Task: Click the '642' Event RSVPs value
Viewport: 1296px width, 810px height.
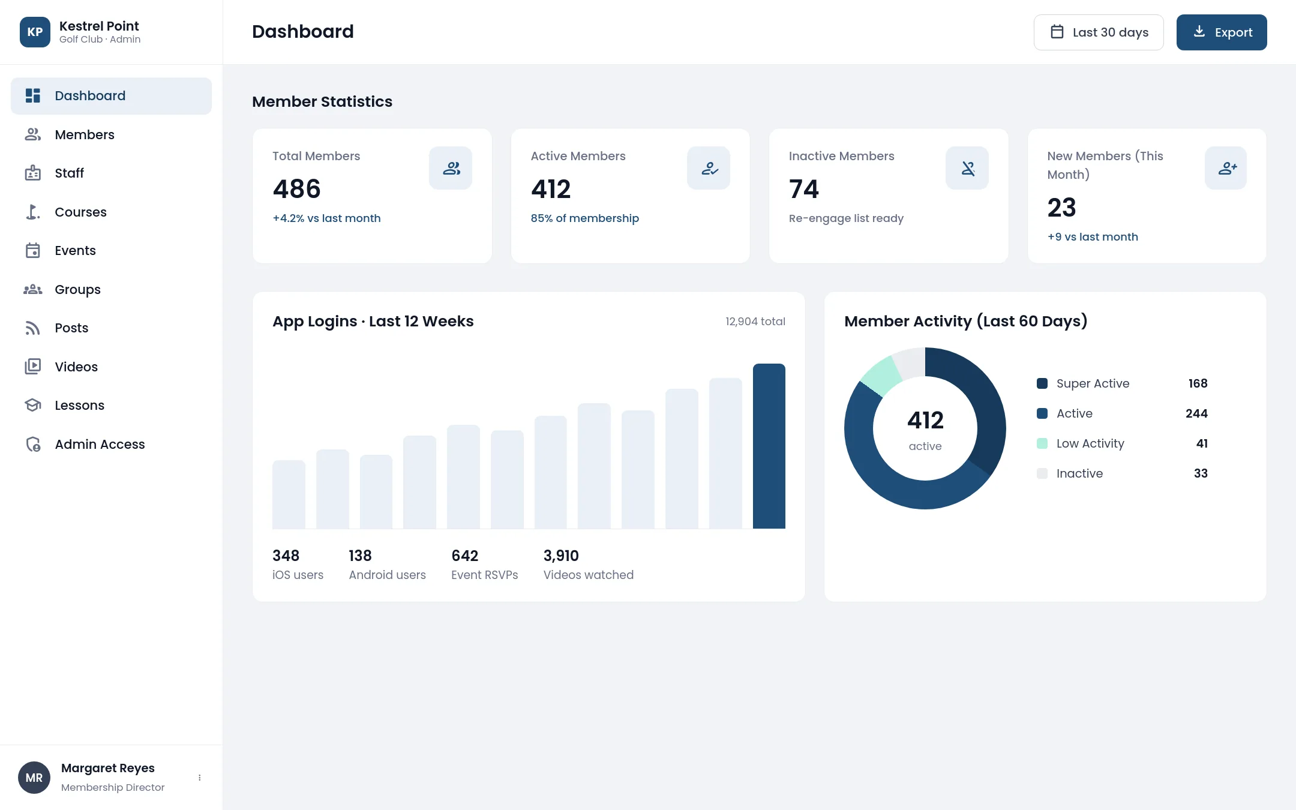Action: [465, 556]
